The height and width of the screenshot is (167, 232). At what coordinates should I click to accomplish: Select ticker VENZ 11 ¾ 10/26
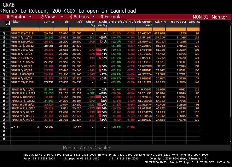click(x=22, y=62)
